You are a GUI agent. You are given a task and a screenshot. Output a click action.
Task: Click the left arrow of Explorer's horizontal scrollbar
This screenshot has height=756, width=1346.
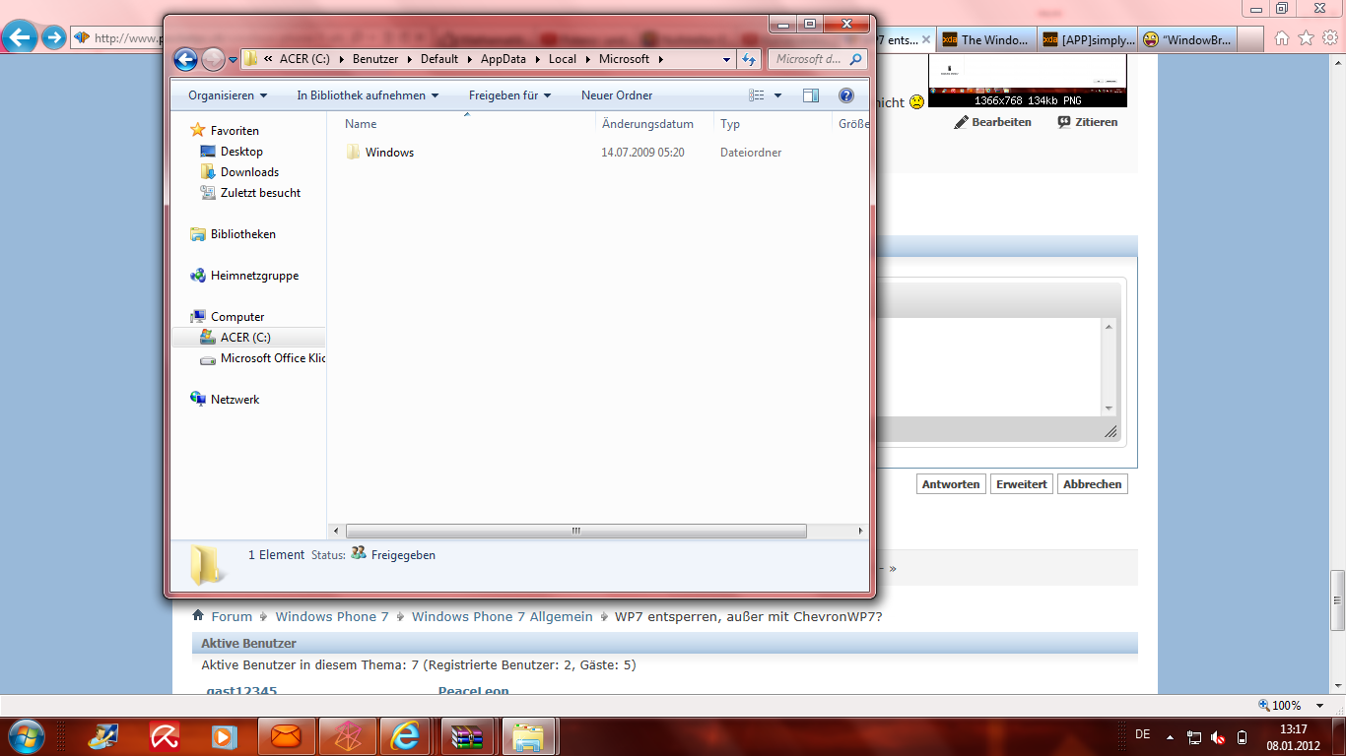335,531
